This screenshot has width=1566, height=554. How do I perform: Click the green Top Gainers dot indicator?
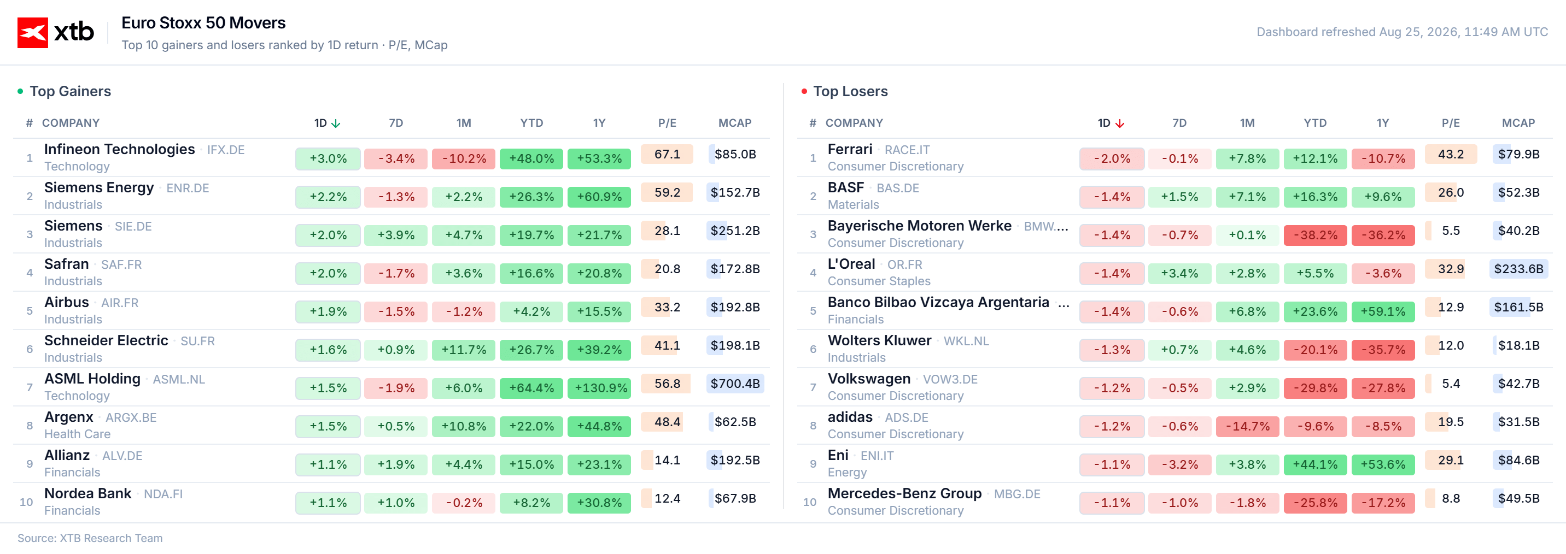pyautogui.click(x=20, y=91)
